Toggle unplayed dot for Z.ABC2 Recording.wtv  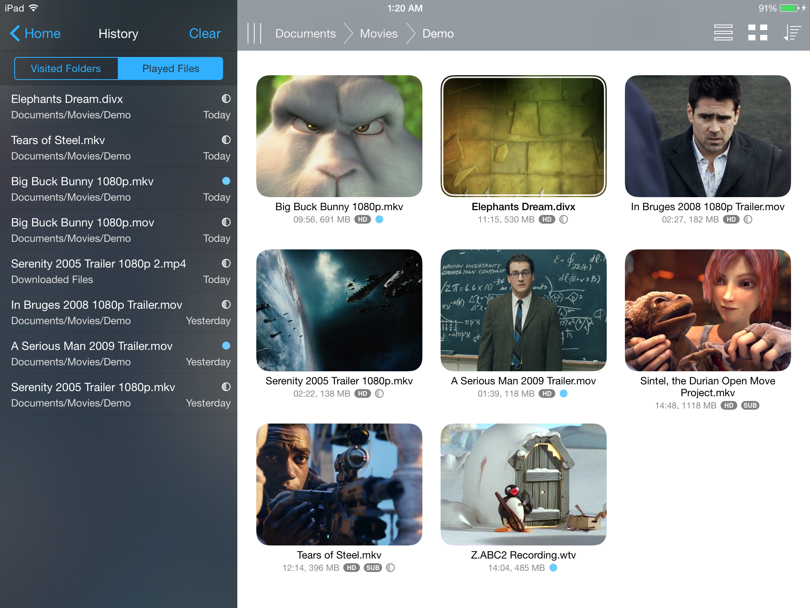pos(553,568)
